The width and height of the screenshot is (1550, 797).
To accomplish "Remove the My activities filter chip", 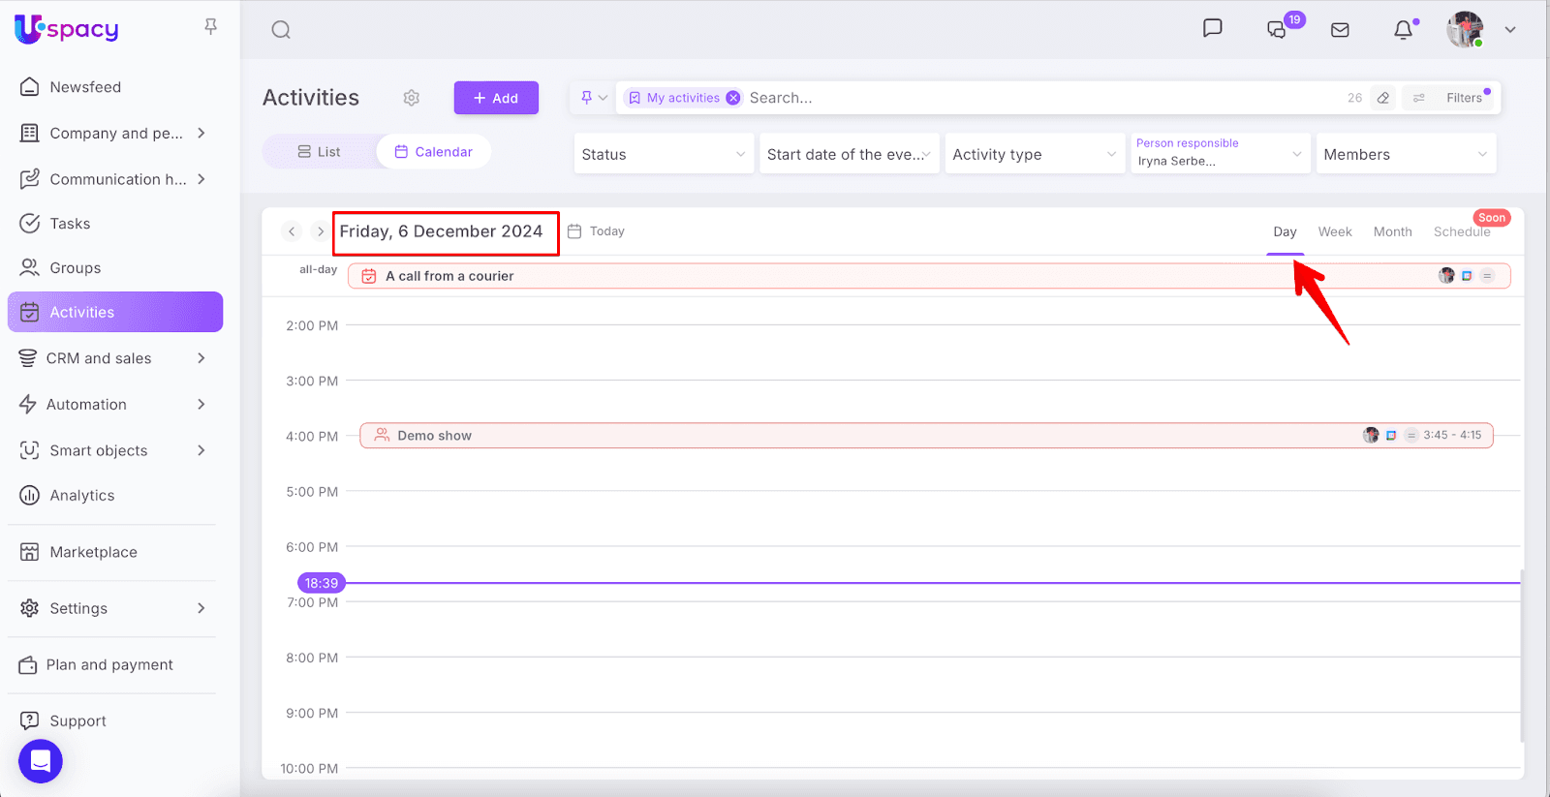I will pyautogui.click(x=733, y=98).
